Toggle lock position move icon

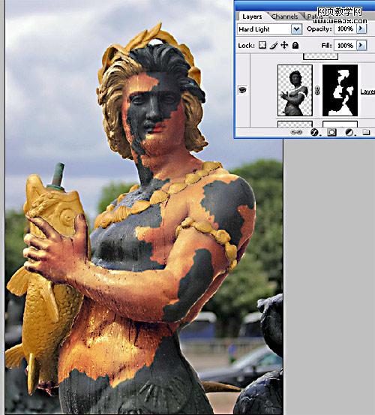[284, 45]
